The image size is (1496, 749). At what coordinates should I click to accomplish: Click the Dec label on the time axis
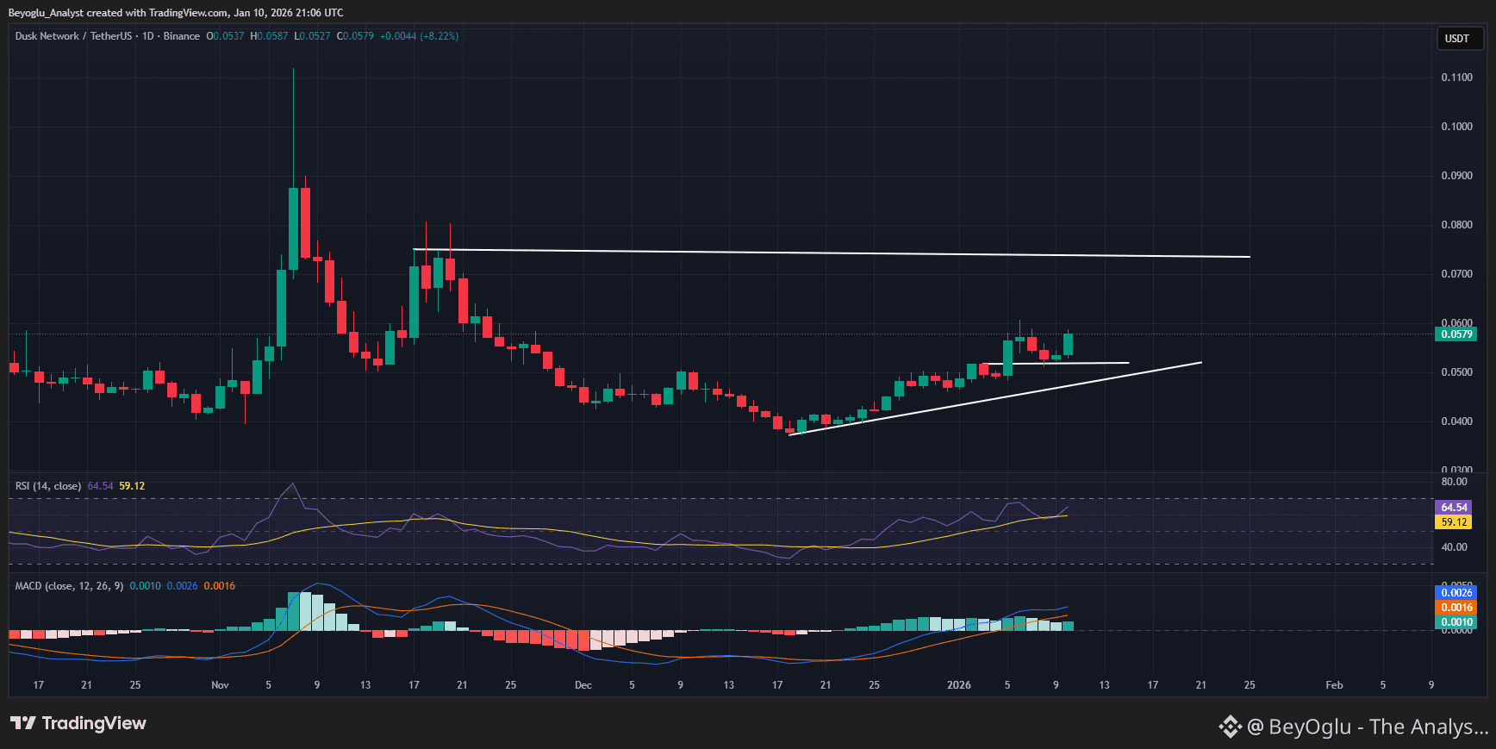[x=583, y=685]
